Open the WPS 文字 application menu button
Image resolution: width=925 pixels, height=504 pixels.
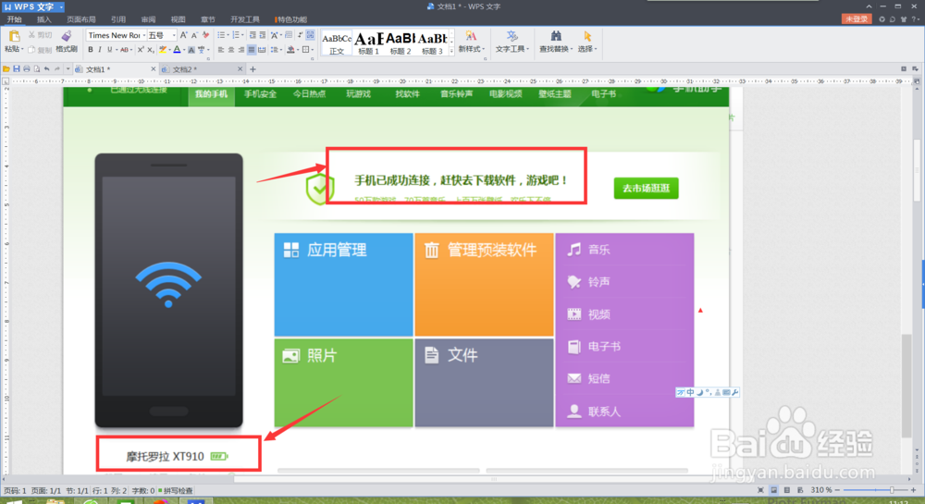33,6
